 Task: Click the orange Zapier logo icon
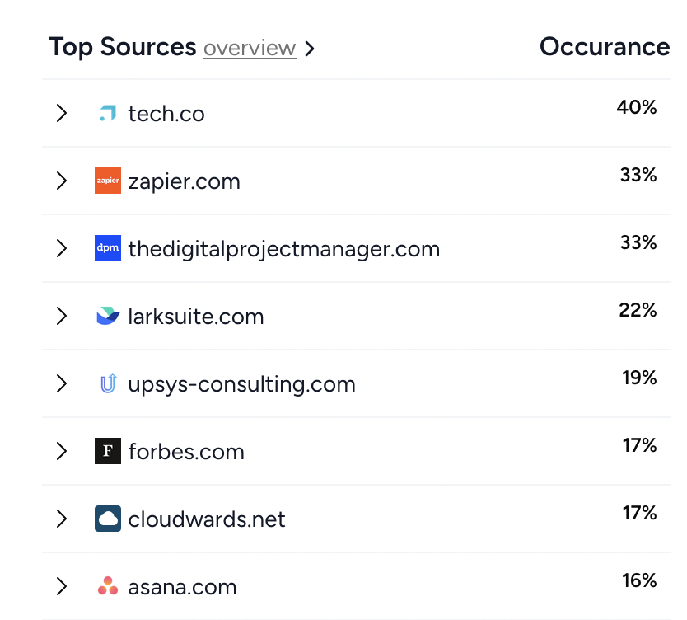click(108, 181)
